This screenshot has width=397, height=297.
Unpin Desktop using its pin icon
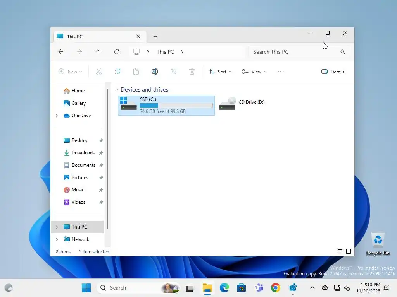(x=101, y=140)
